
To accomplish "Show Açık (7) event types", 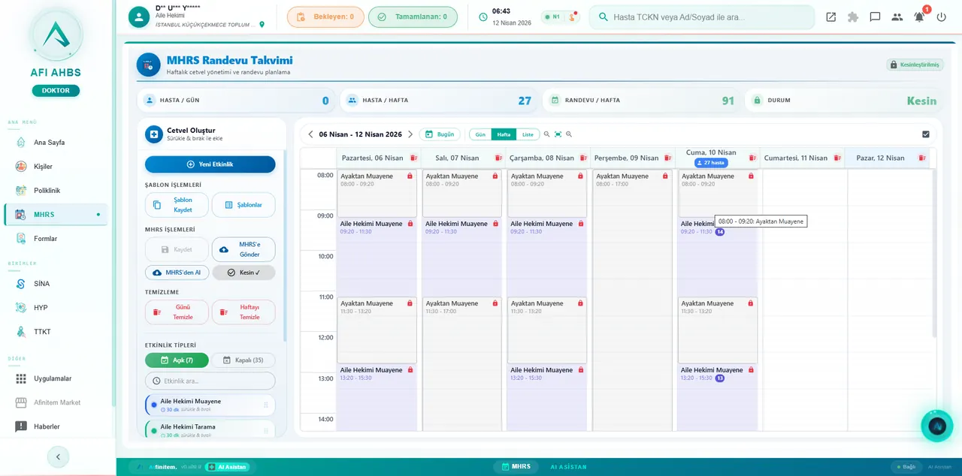I will click(177, 360).
